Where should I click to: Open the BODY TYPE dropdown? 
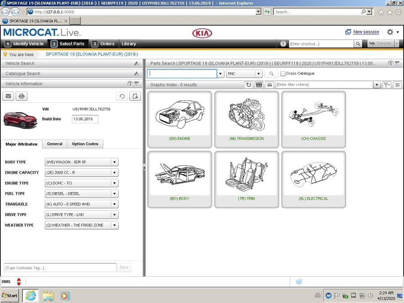(81, 162)
